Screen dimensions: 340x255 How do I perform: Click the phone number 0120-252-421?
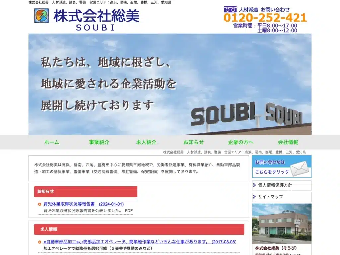pos(265,18)
